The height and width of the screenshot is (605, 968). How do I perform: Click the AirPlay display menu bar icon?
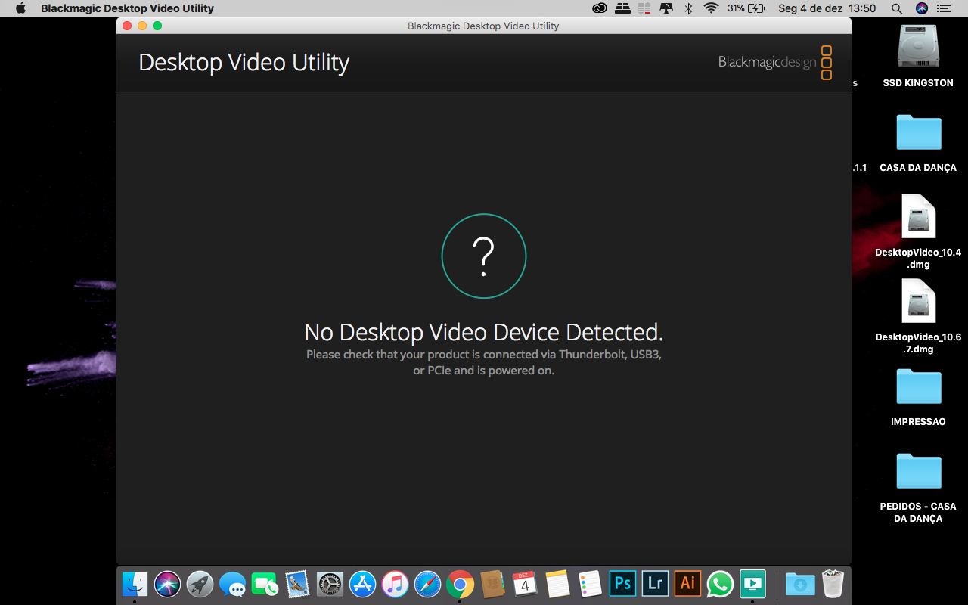tap(666, 8)
